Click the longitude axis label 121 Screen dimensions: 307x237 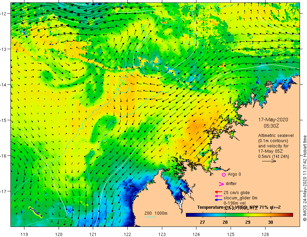click(93, 234)
